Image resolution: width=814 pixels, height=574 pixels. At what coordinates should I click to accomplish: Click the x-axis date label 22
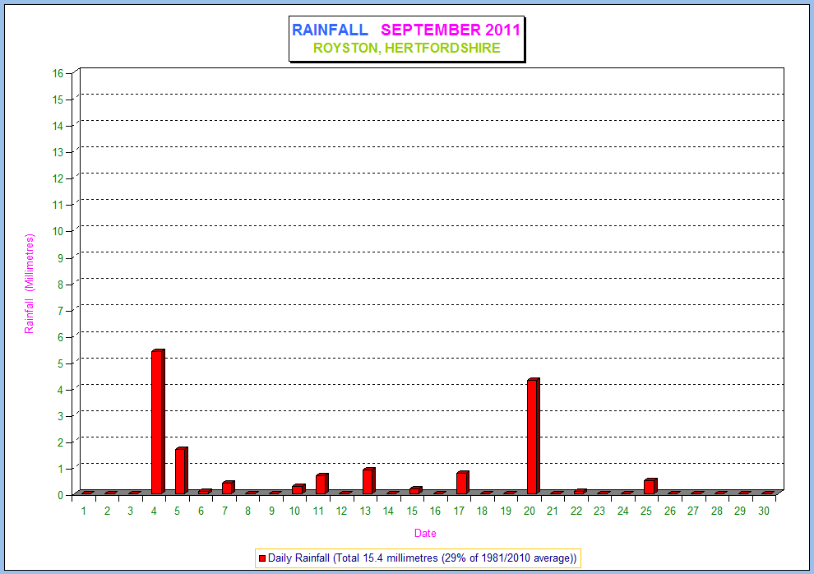576,512
